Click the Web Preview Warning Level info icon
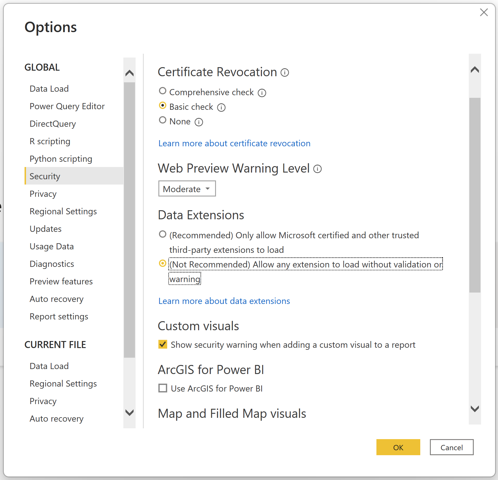 pos(317,169)
